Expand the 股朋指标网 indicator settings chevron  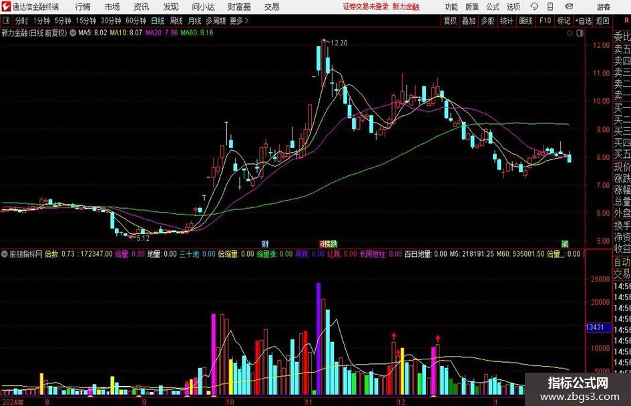point(5,254)
